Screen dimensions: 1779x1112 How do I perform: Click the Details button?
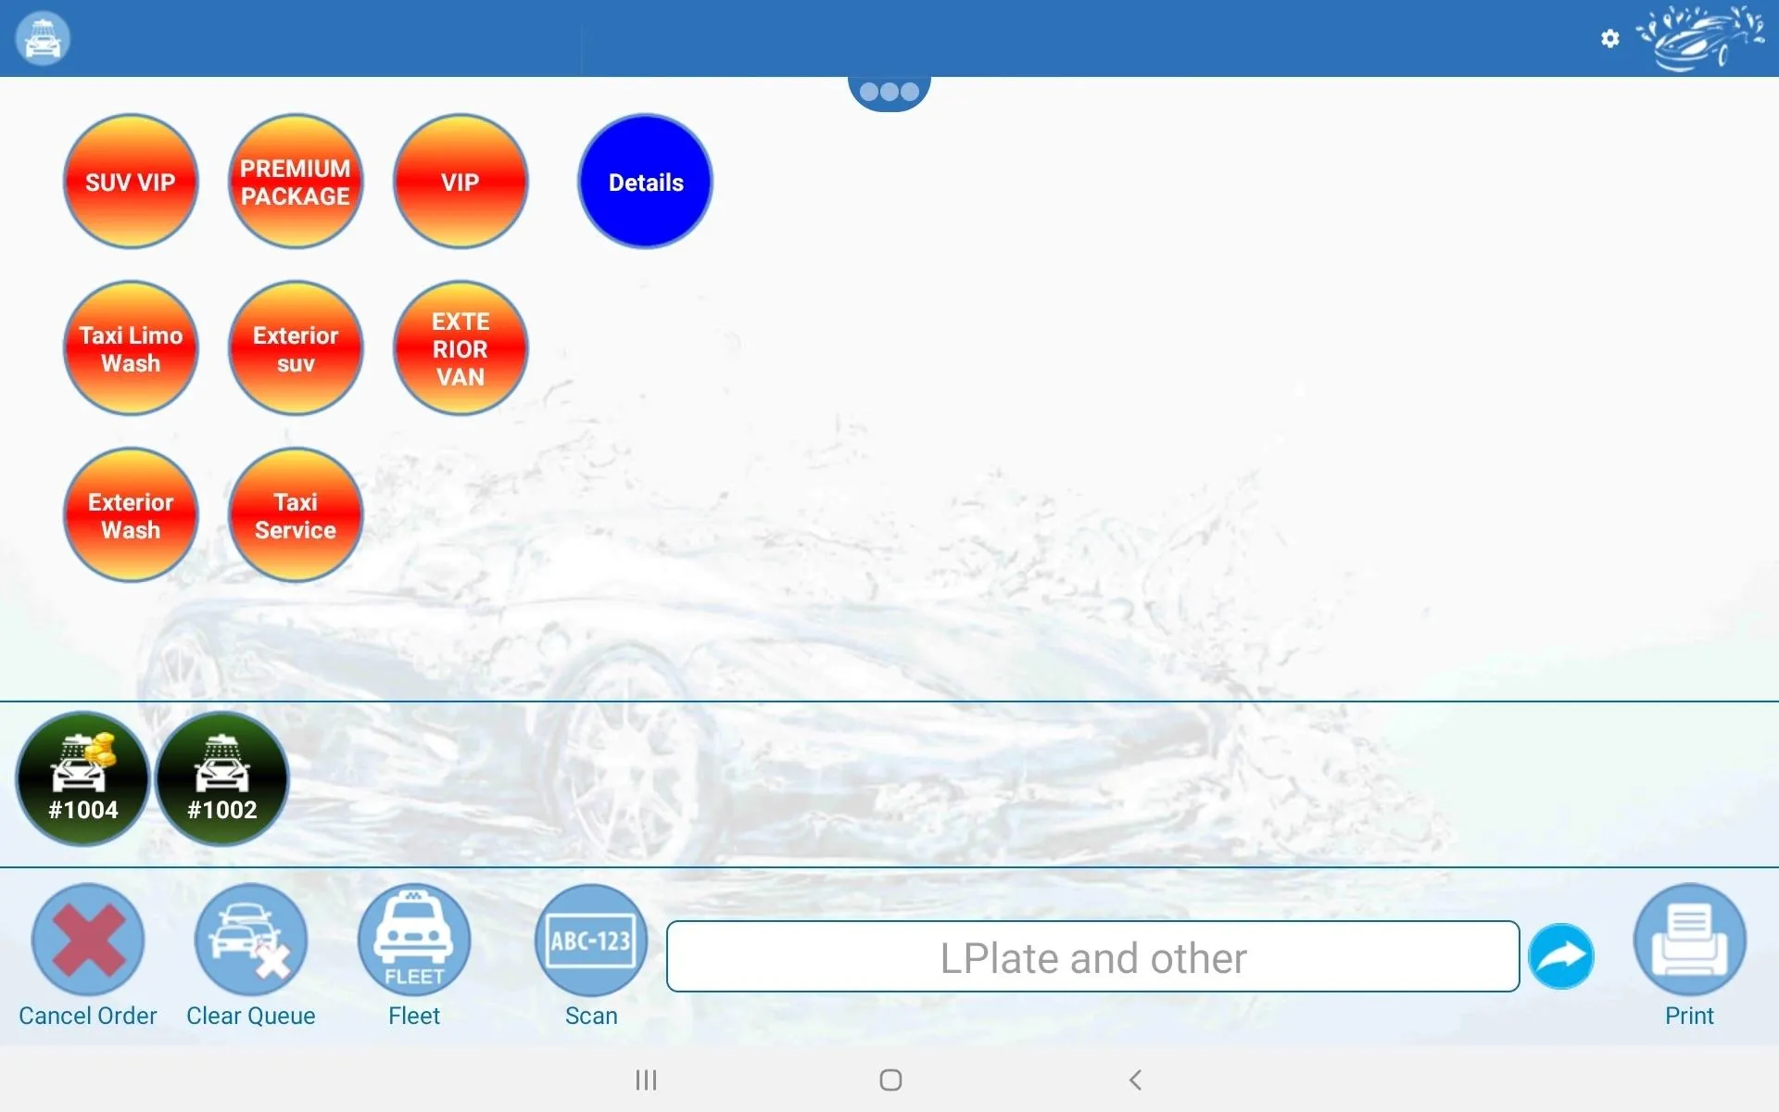point(644,181)
